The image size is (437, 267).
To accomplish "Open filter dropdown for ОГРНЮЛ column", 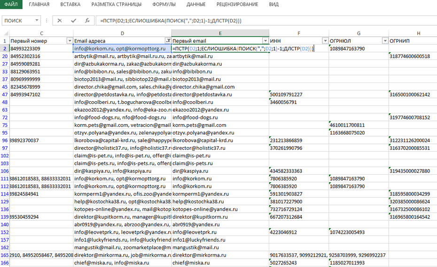I will point(385,41).
